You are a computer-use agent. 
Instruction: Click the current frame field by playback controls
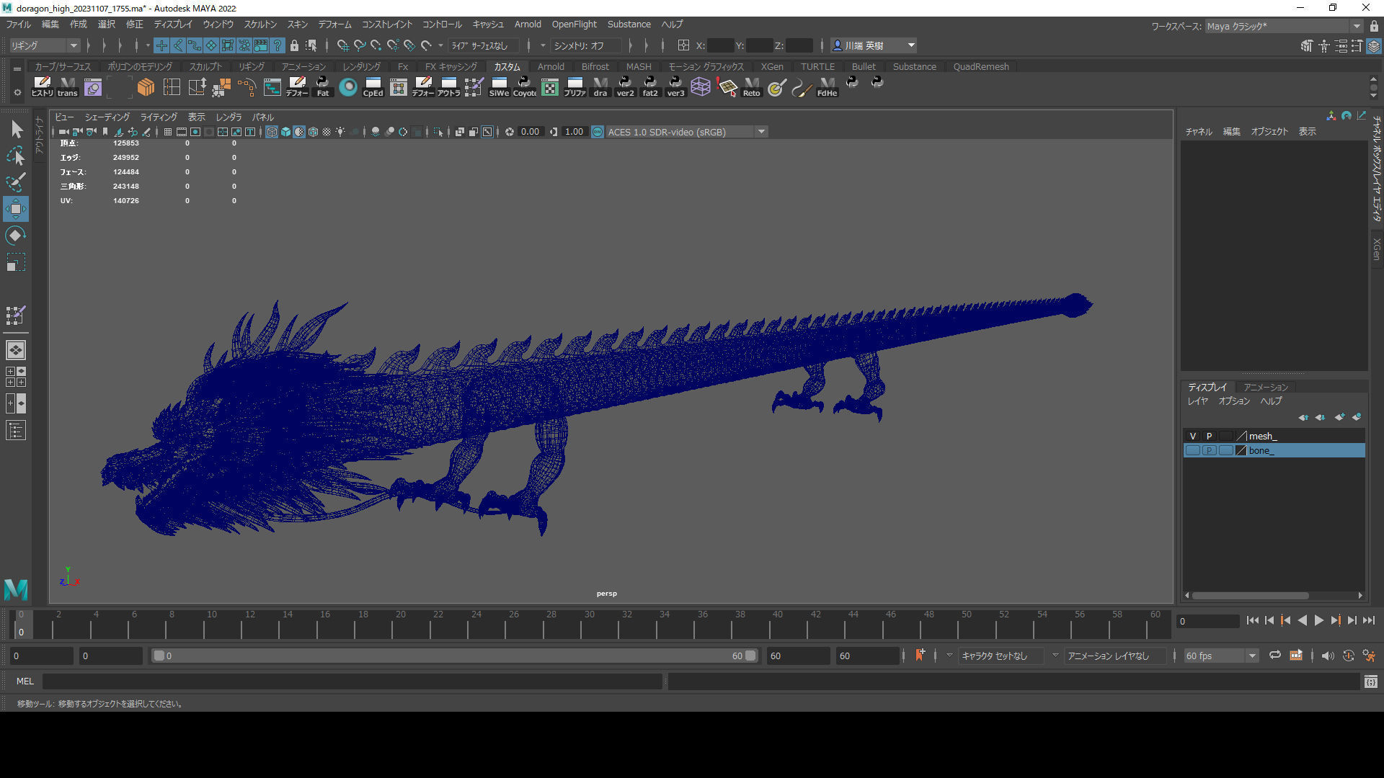click(1207, 621)
